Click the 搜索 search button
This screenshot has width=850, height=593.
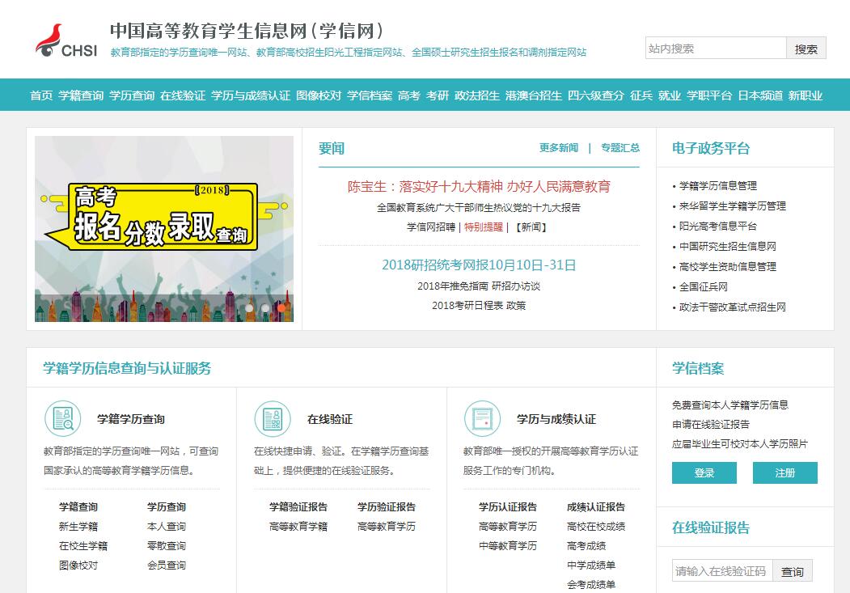(x=806, y=49)
